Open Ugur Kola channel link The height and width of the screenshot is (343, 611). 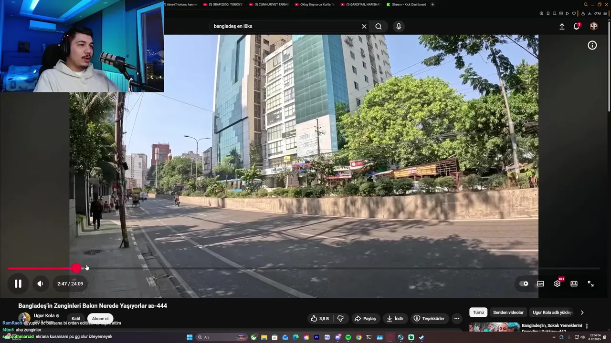[44, 315]
